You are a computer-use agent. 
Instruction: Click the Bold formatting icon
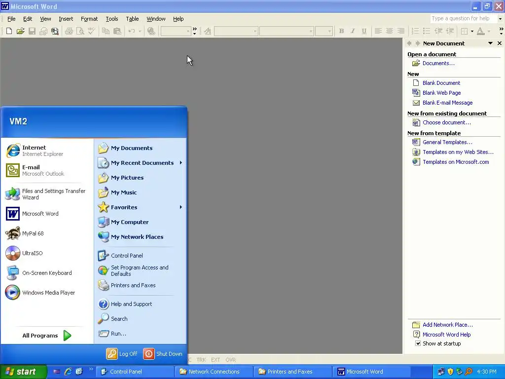[341, 31]
